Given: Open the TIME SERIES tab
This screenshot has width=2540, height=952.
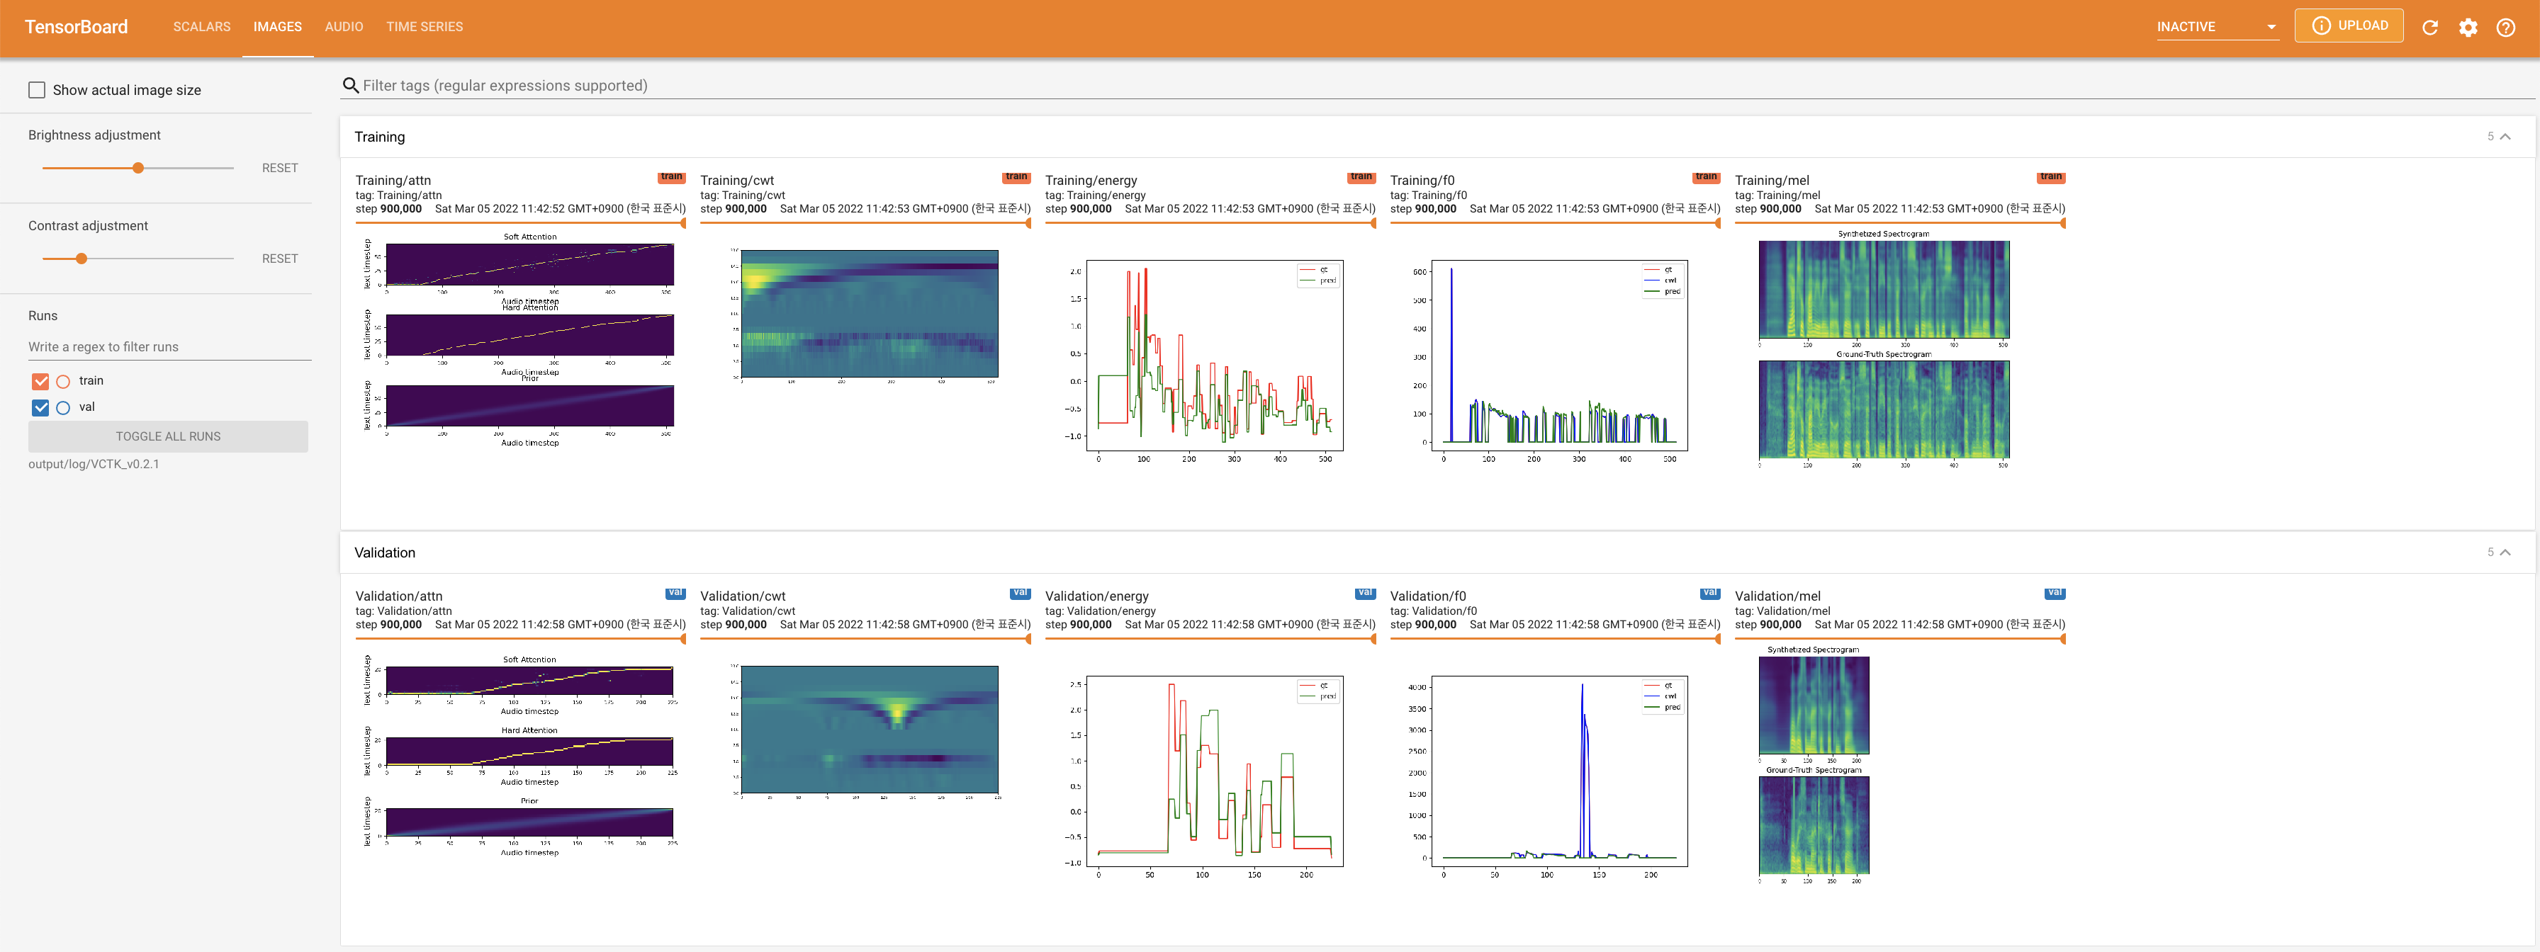Looking at the screenshot, I should 424,27.
